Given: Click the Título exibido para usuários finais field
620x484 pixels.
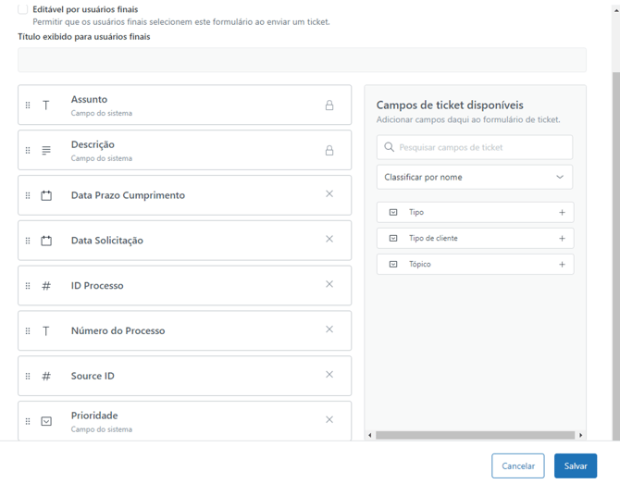Looking at the screenshot, I should coord(302,60).
